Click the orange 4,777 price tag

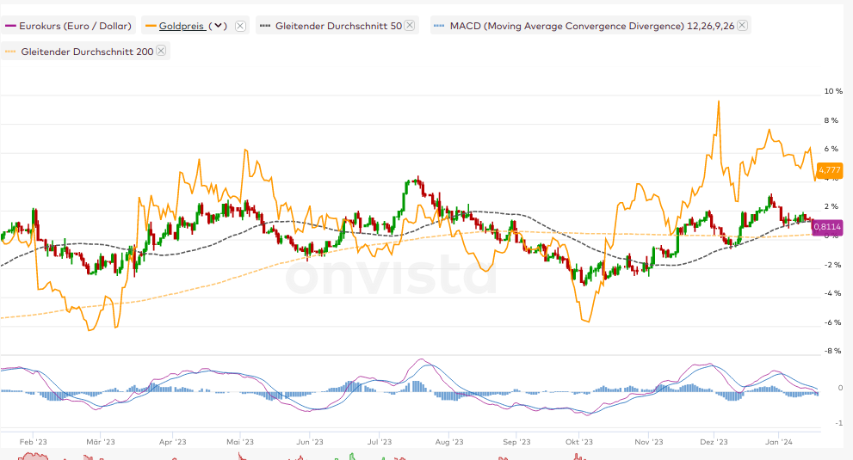tap(829, 169)
